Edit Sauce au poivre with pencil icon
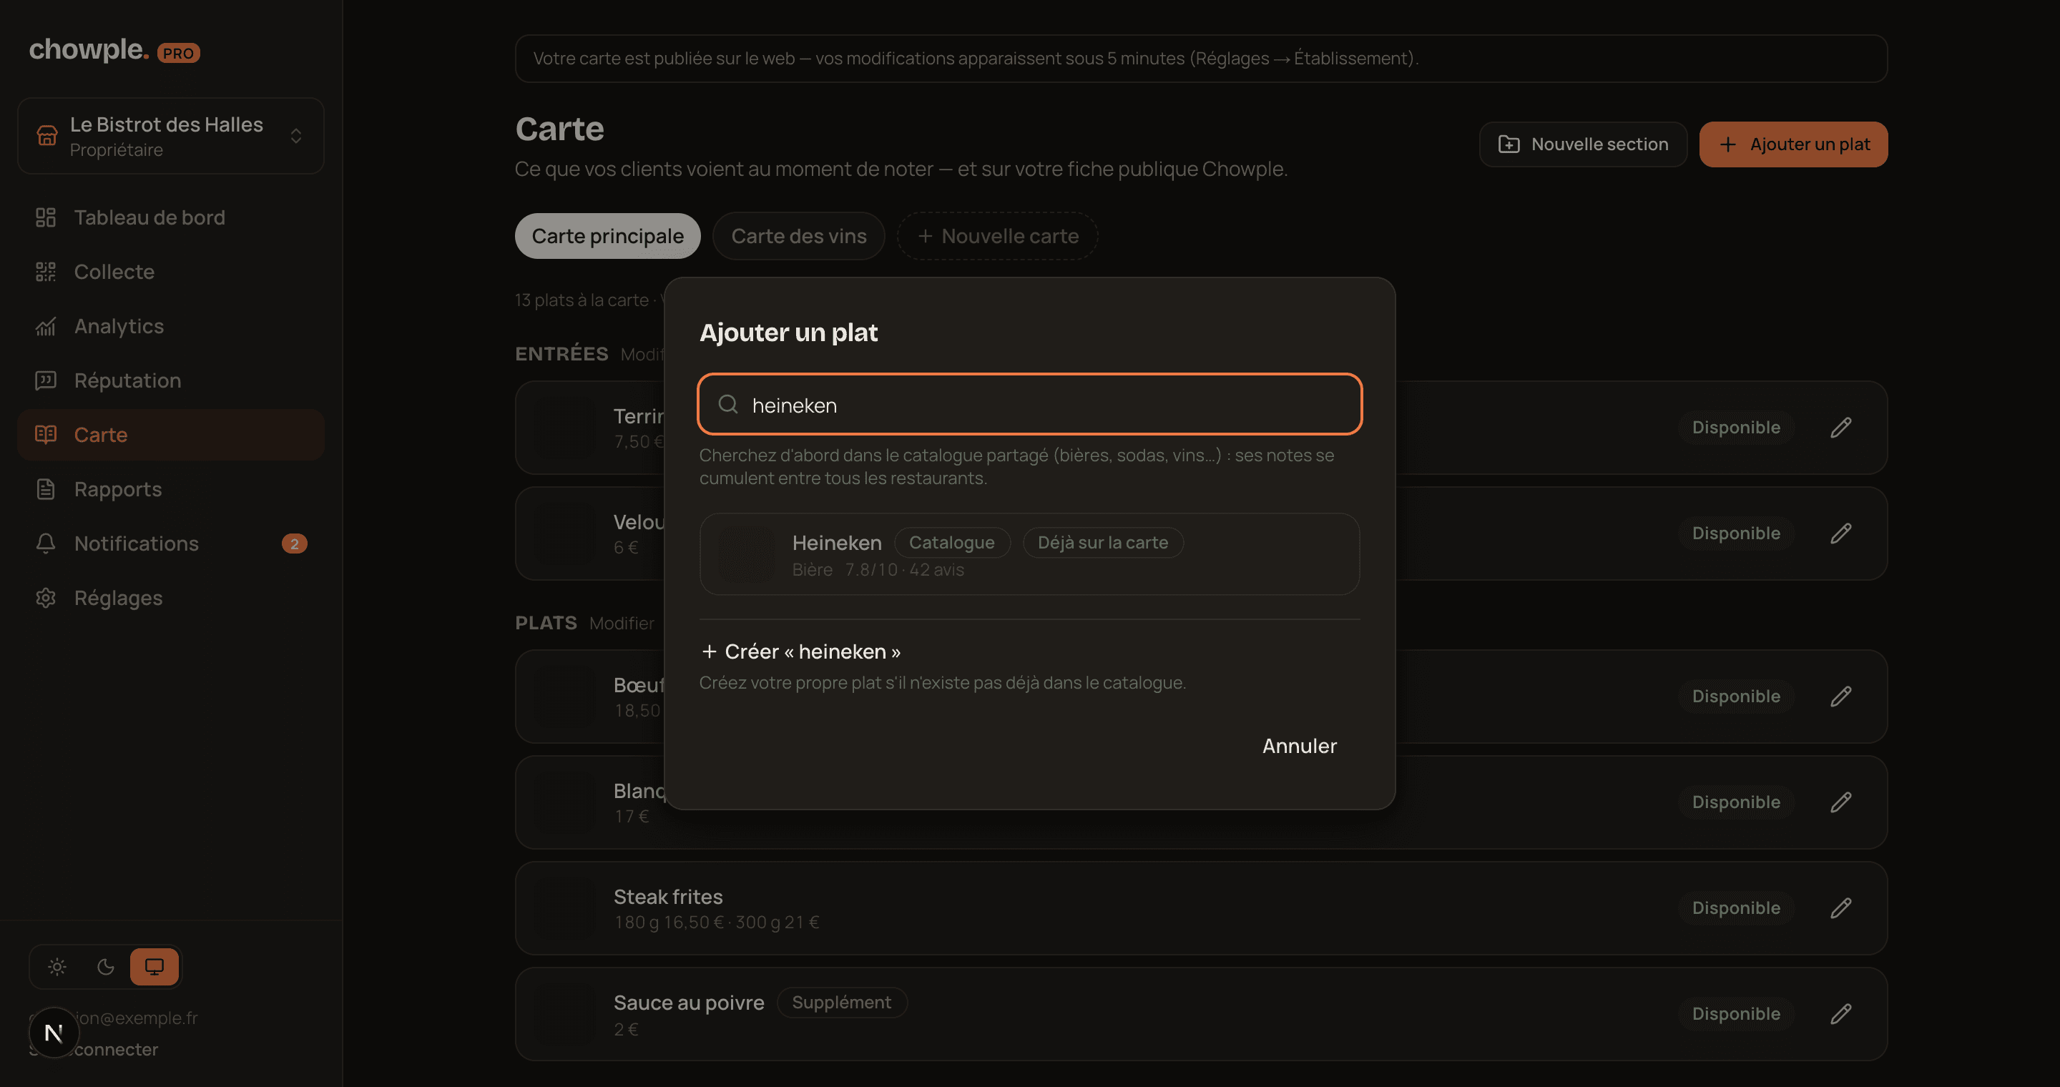Screen dimensions: 2060x1087 [x=1841, y=1014]
